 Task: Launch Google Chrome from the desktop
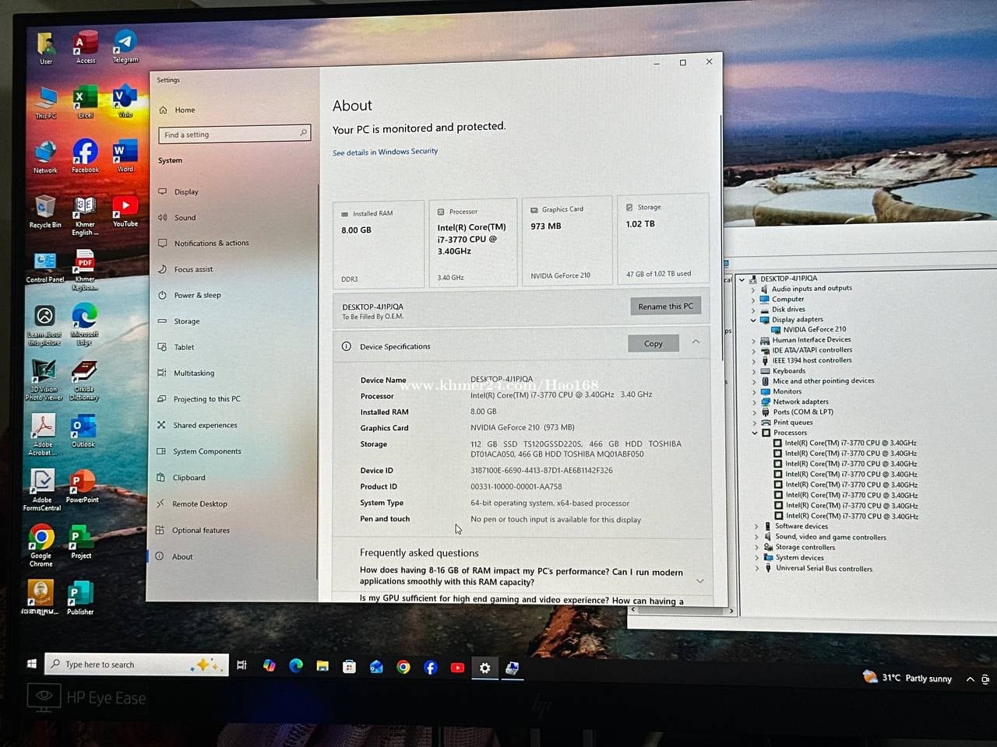(41, 539)
